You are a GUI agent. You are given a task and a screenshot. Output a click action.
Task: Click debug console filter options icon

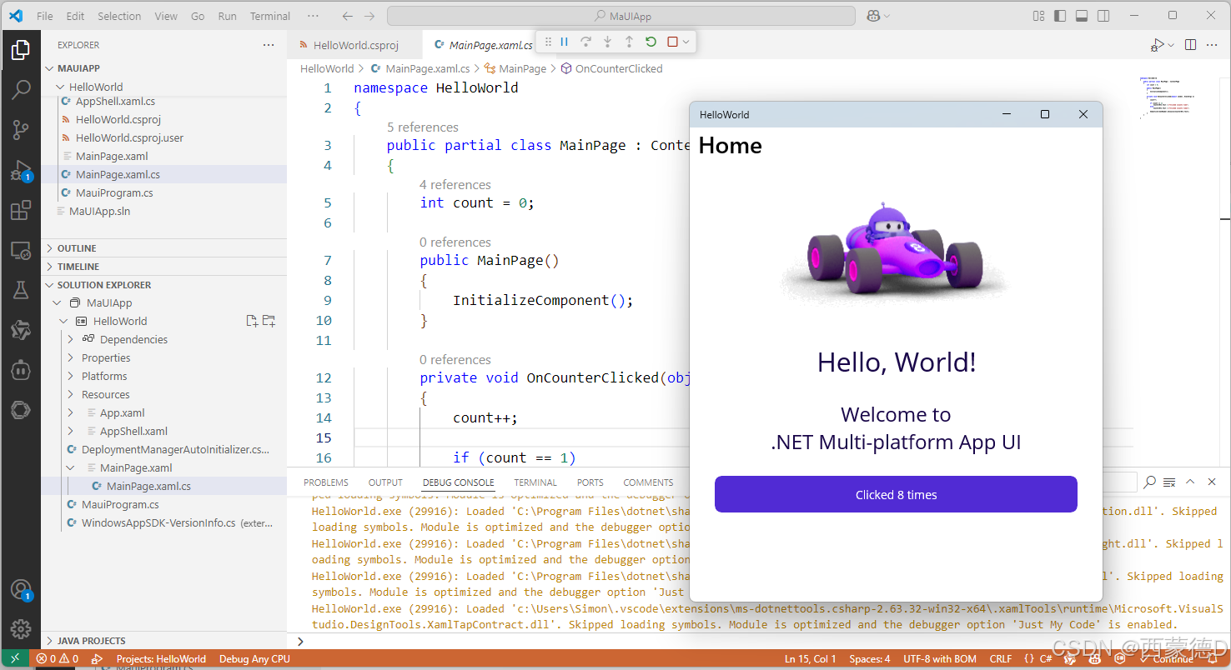[x=1169, y=482]
